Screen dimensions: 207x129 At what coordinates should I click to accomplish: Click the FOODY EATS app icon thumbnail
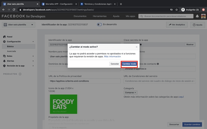64,104
